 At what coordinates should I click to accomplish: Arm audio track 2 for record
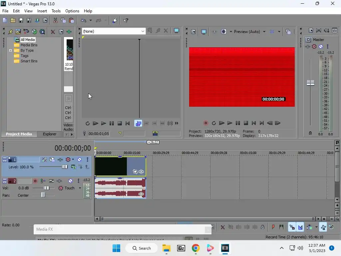point(35,181)
